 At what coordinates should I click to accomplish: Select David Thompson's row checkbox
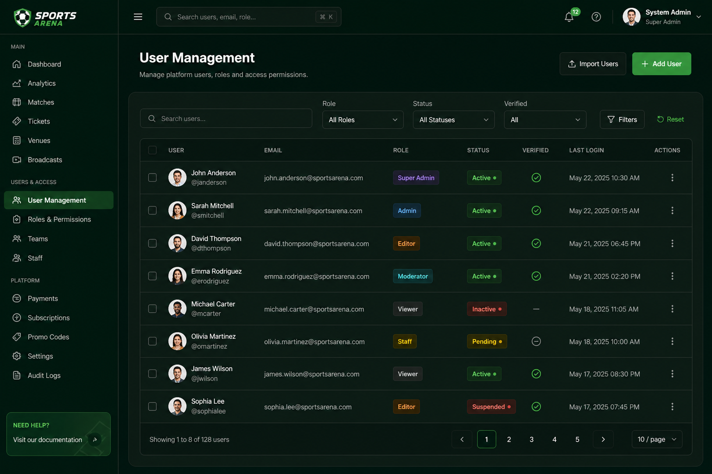[152, 243]
